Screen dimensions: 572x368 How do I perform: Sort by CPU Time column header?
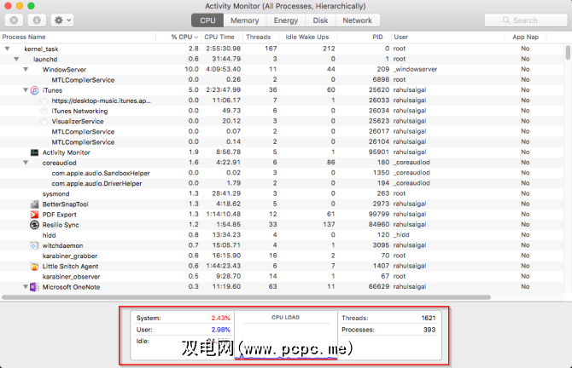click(x=222, y=37)
